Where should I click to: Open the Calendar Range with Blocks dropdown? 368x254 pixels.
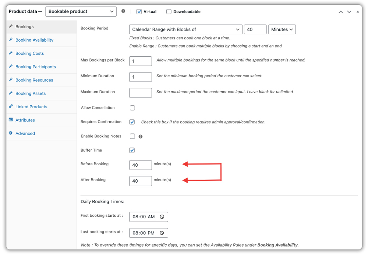pos(185,29)
